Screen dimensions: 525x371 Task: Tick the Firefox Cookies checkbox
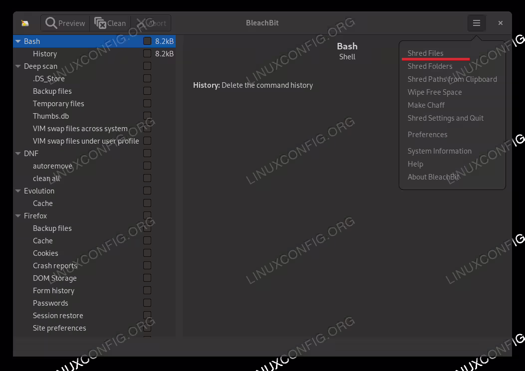(147, 253)
